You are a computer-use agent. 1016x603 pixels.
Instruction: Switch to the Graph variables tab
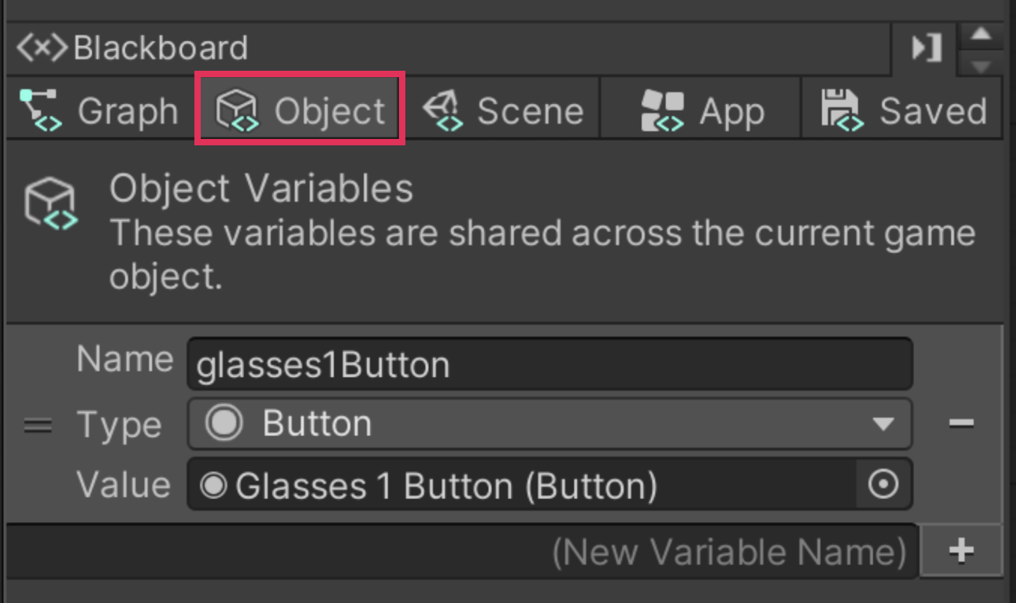point(99,110)
